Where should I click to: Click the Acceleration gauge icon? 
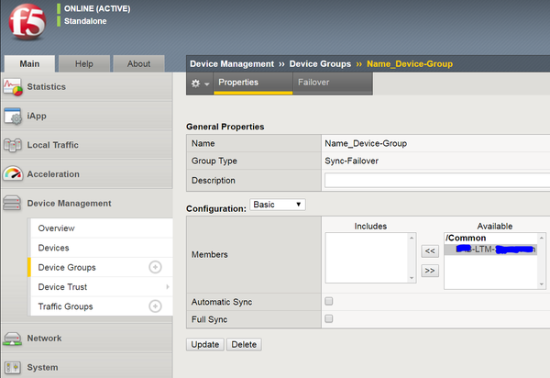[x=14, y=174]
